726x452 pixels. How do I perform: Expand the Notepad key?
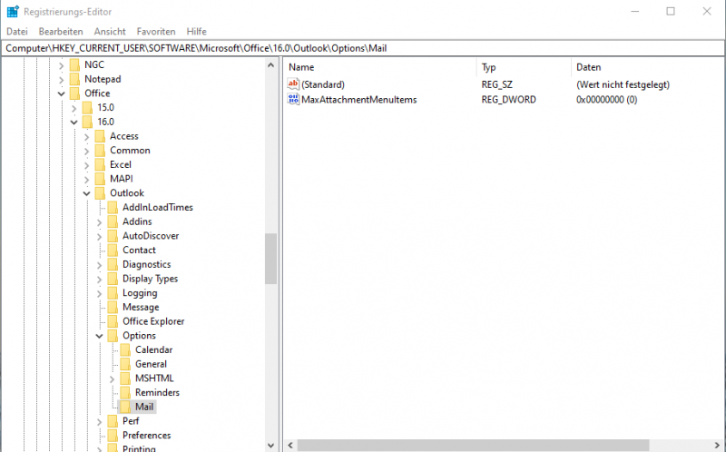click(x=61, y=80)
